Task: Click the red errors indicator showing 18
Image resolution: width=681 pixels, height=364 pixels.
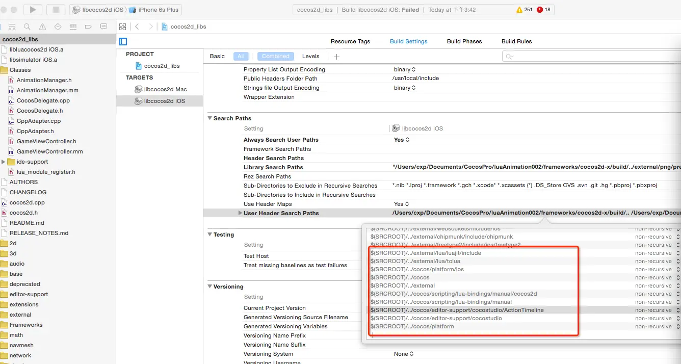Action: (543, 10)
